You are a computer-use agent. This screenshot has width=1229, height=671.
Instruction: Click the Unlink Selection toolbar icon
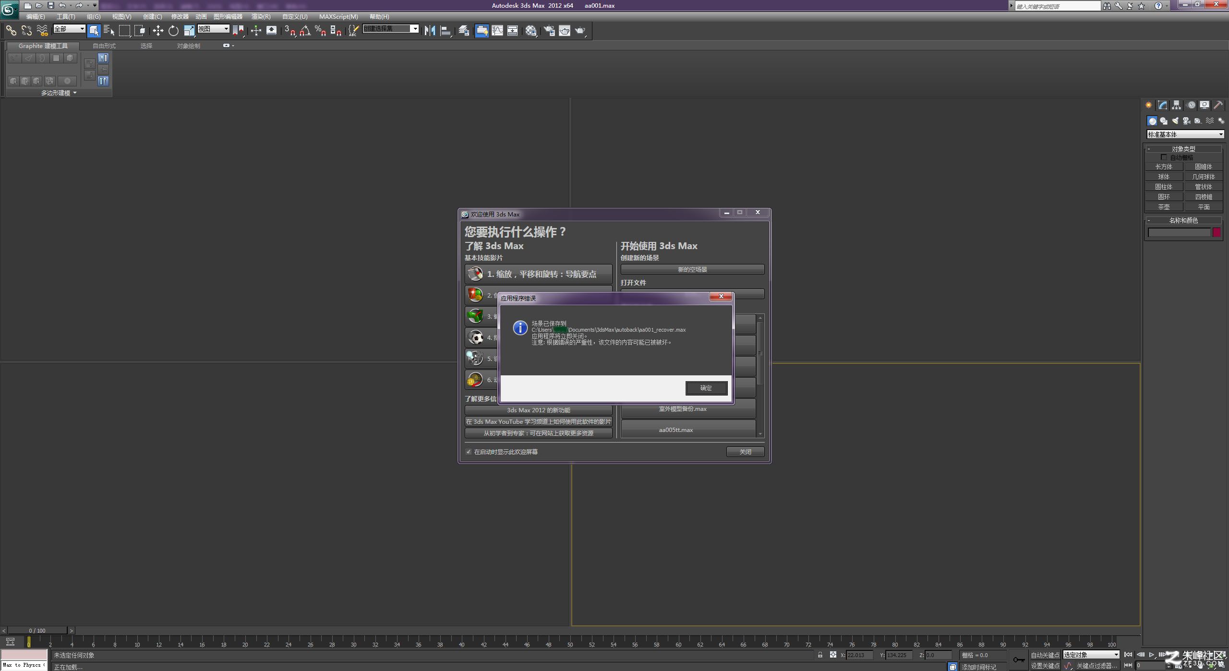[26, 31]
